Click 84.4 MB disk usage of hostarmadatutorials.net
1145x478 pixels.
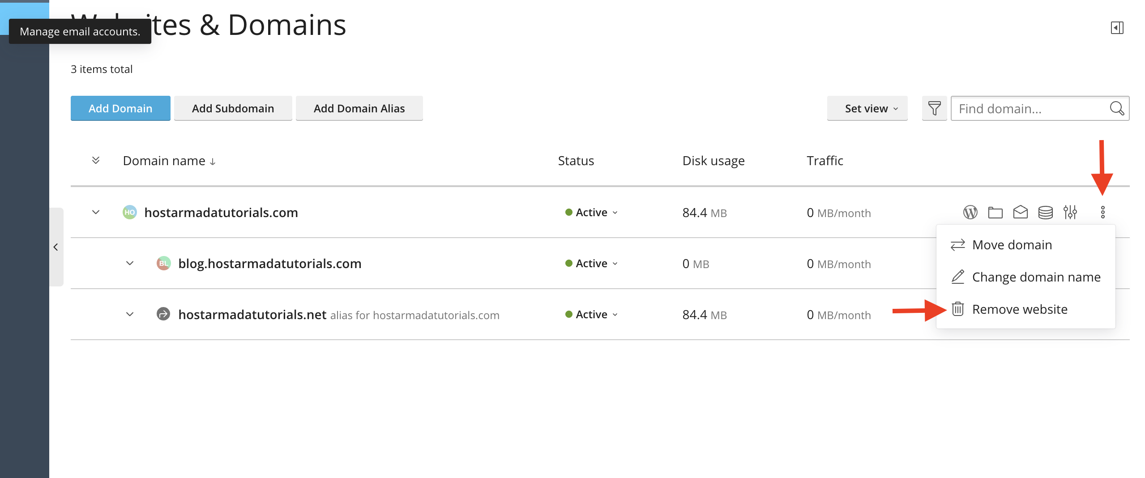[x=705, y=315]
